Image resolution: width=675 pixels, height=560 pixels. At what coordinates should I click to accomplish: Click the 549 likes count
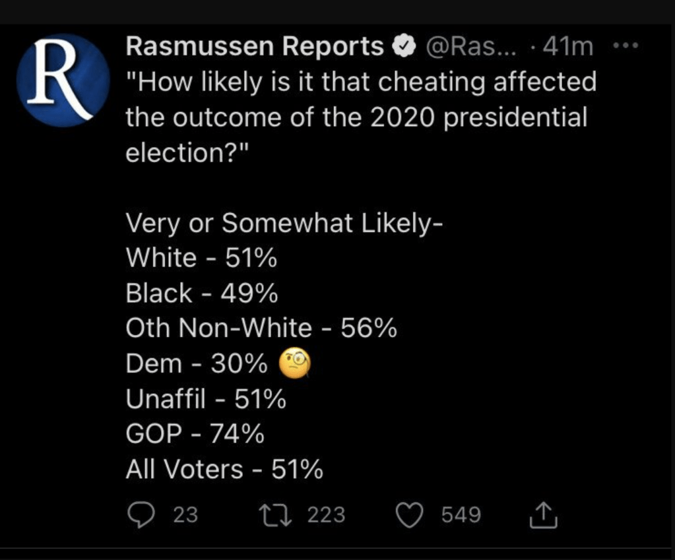[x=461, y=515]
